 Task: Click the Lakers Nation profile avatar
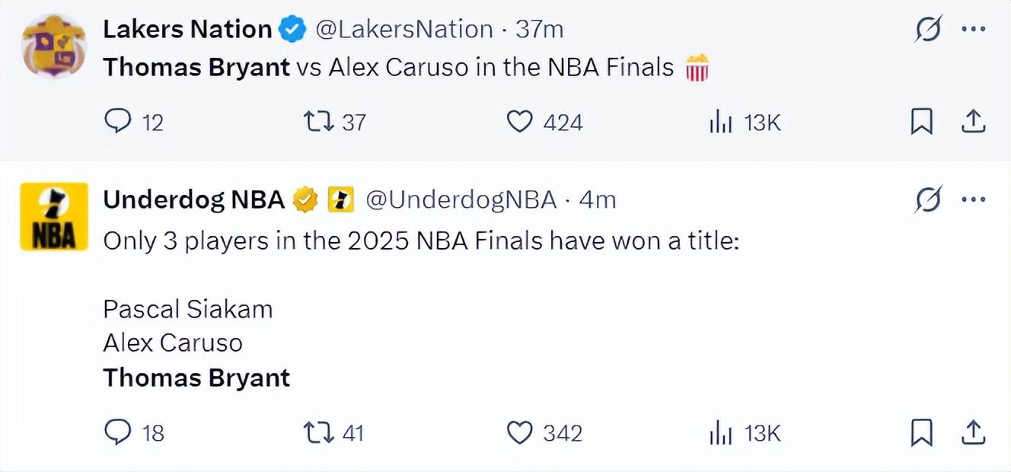coord(53,47)
